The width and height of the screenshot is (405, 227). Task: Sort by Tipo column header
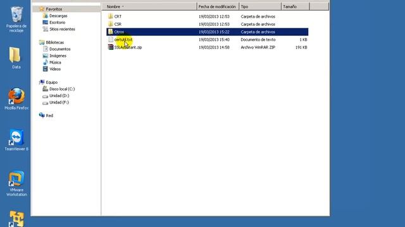[260, 6]
